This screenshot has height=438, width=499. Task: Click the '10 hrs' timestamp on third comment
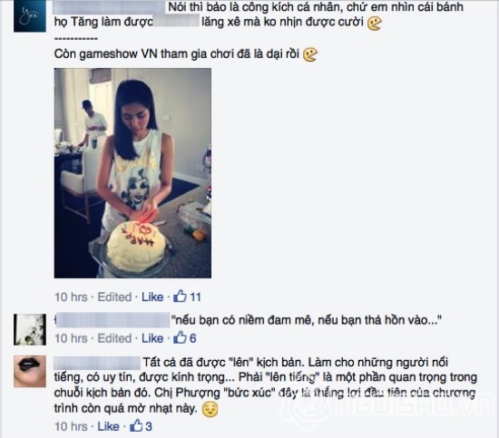pos(71,426)
